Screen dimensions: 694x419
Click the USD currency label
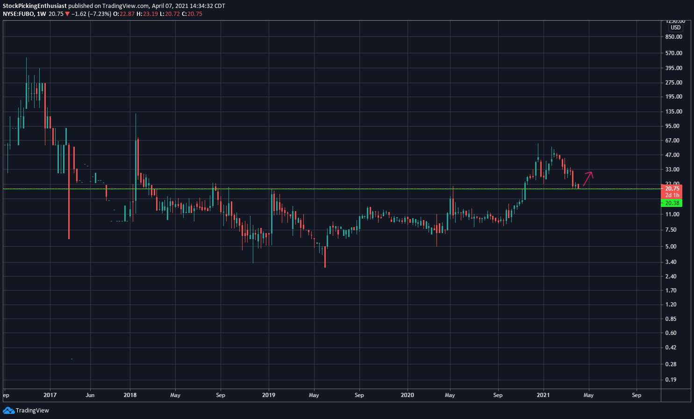(x=676, y=28)
